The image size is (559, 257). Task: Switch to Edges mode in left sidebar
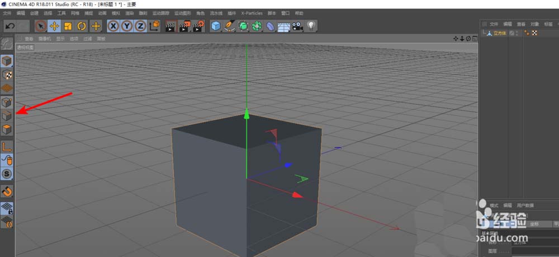click(x=7, y=116)
